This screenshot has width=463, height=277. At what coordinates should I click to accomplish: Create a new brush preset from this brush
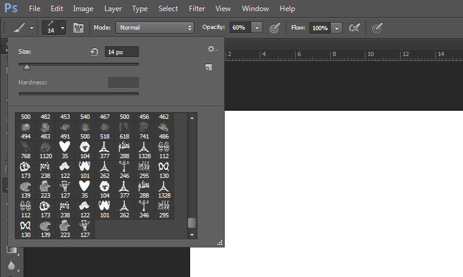pos(209,67)
